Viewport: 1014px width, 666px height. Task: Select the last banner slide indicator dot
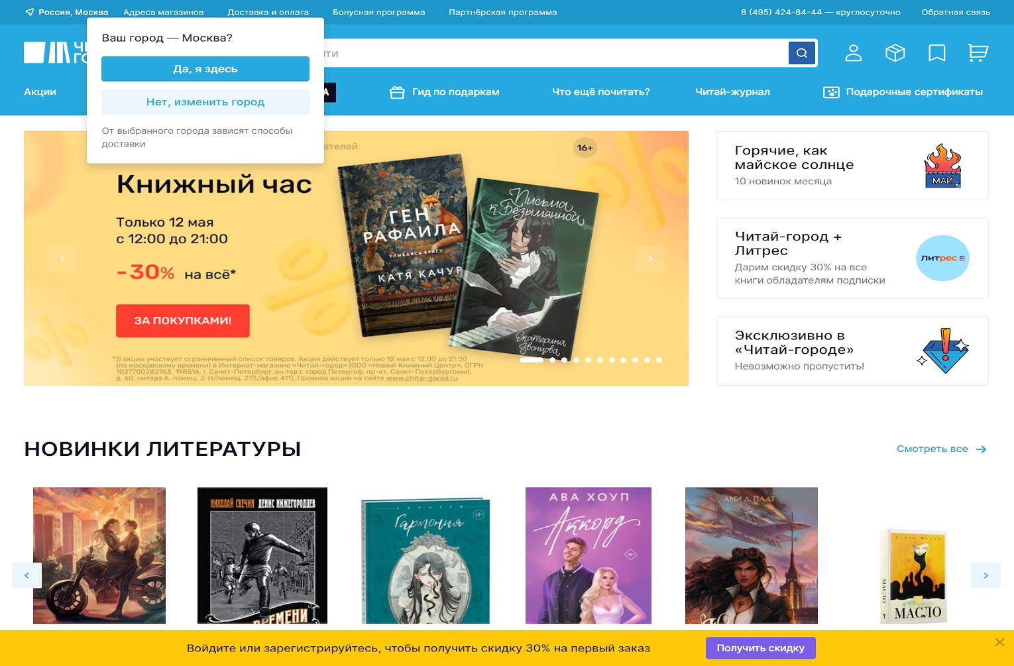659,361
